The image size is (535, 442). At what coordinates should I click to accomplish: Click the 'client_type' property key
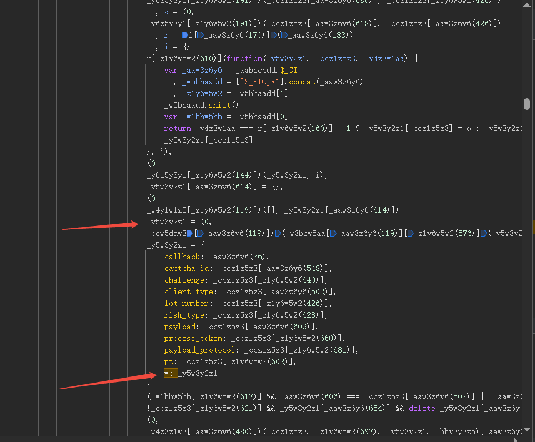click(x=189, y=292)
